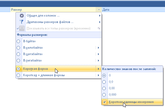The height and width of the screenshot is (108, 165).
Task: Choose 0,0 decimal places radio
Action: point(104,82)
